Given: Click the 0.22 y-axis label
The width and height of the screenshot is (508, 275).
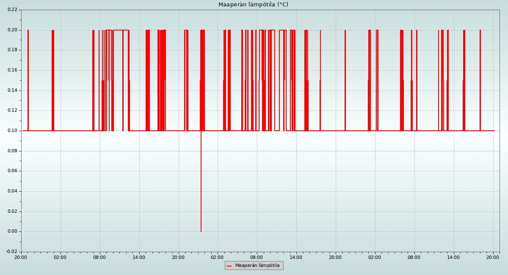Looking at the screenshot, I should tap(13, 10).
